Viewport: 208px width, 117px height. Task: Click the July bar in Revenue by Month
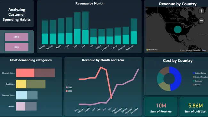[93, 36]
